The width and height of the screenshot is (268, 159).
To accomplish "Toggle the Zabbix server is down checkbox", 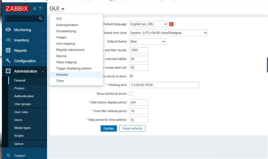I will pos(131,76).
